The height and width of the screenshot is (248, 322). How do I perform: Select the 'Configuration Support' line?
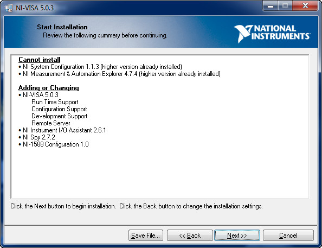[59, 109]
